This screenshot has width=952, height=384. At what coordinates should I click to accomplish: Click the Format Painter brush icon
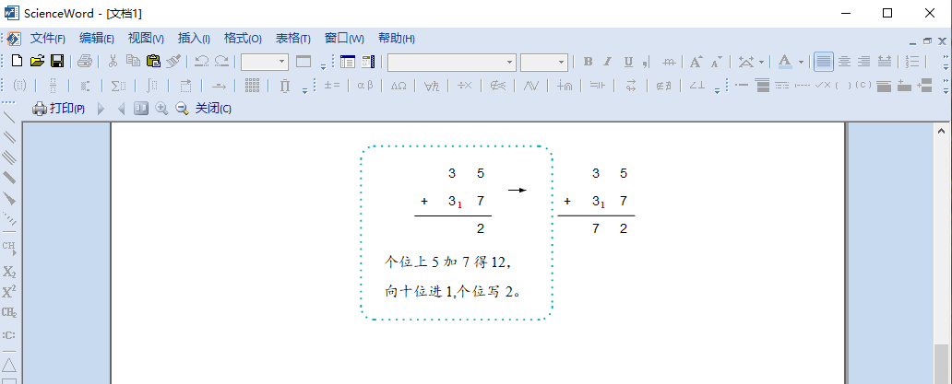click(173, 61)
